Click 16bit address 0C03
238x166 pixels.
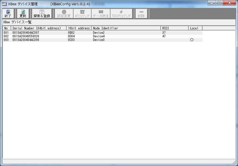71,40
